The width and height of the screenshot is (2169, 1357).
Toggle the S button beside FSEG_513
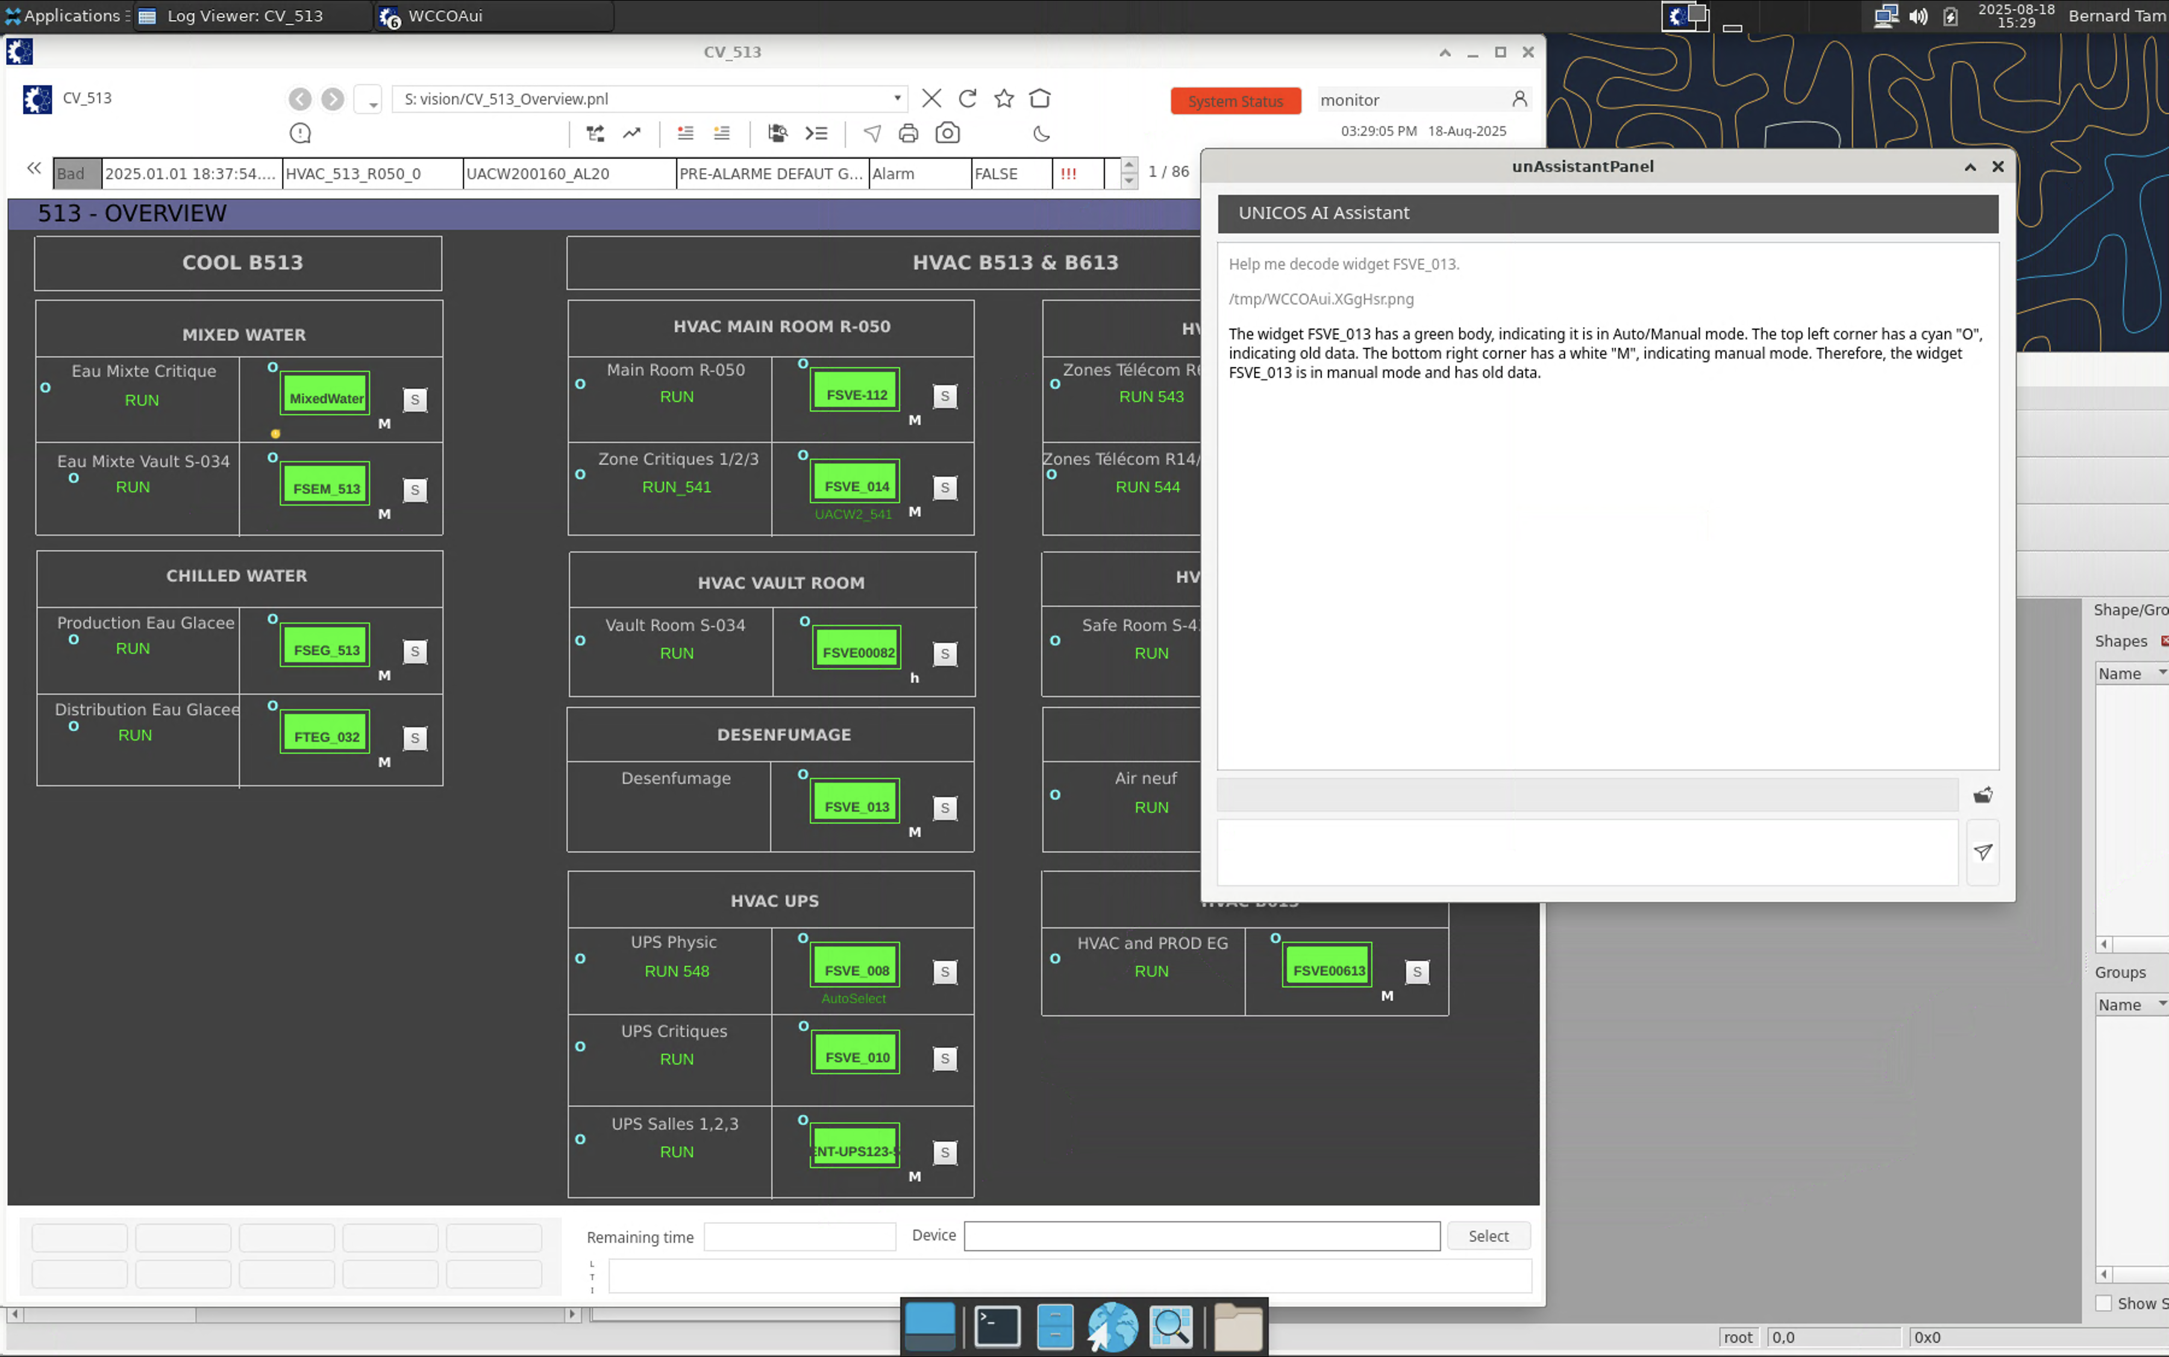coord(415,651)
